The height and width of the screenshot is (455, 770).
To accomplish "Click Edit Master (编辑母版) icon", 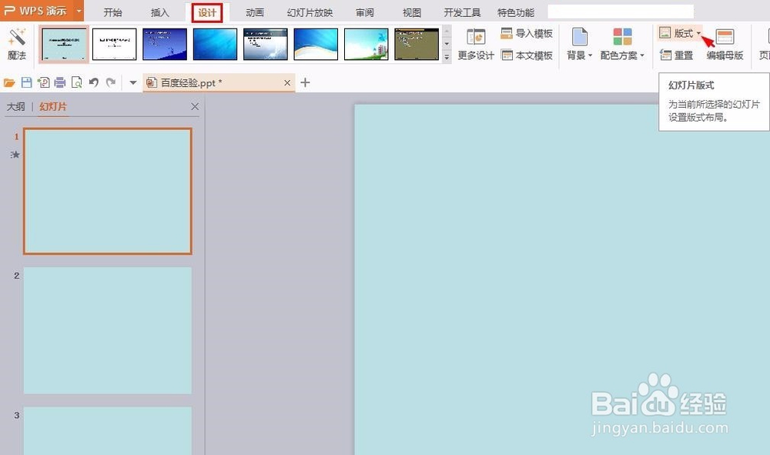I will [x=725, y=37].
